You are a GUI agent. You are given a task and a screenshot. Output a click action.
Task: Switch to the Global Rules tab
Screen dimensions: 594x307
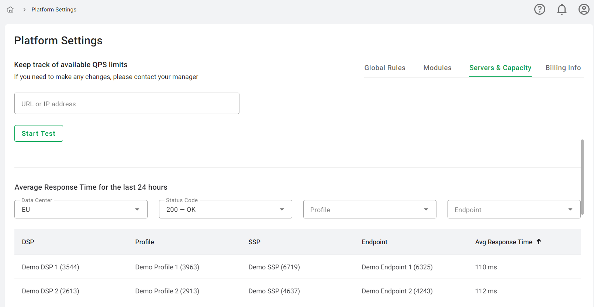point(385,68)
